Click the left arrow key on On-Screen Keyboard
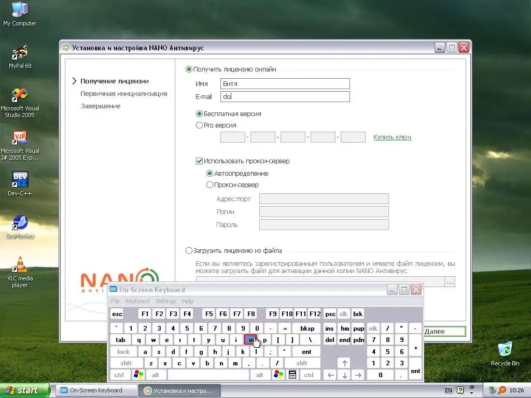Screen dimensions: 531x398 (x=331, y=375)
